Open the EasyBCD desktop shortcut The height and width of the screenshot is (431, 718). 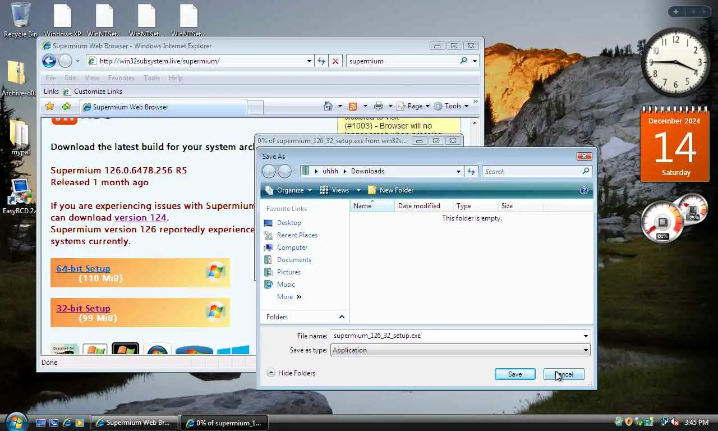[x=20, y=196]
